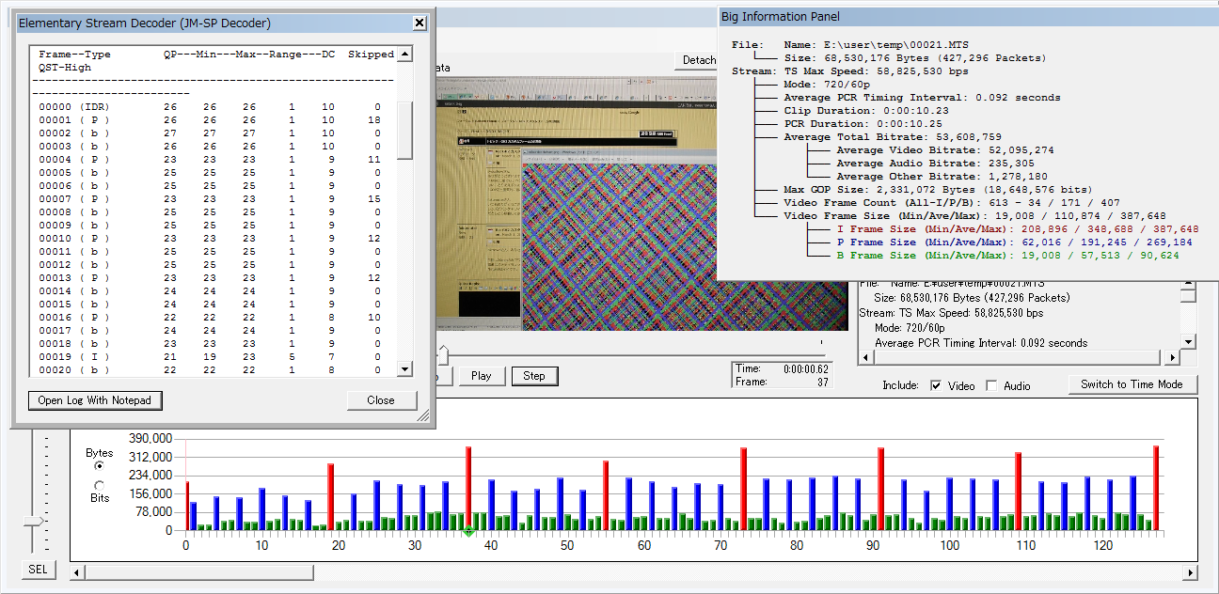The width and height of the screenshot is (1219, 594).
Task: Click the down arrow of the decoder log scrollbar
Action: [404, 369]
